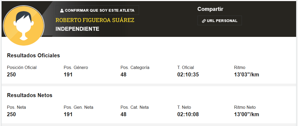Viewport: 298px width, 126px height.
Task: Click official Ritmo value 13'03"/km
Action: 246,75
